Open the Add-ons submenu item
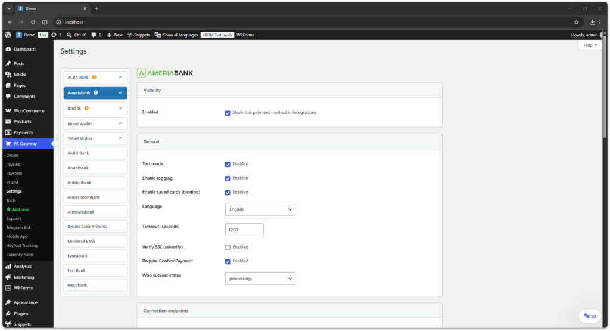The width and height of the screenshot is (610, 331). 17,209
